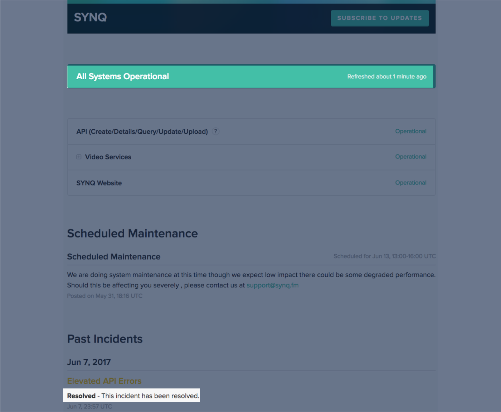The height and width of the screenshot is (412, 501).
Task: Click the Refreshed about 1 minute ago timestamp
Action: coord(387,76)
